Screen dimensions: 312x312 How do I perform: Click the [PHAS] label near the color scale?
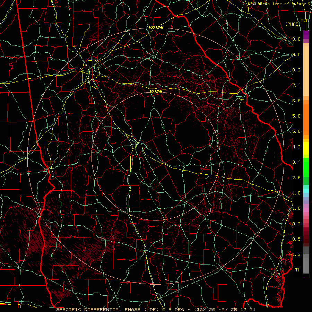[x=293, y=24]
